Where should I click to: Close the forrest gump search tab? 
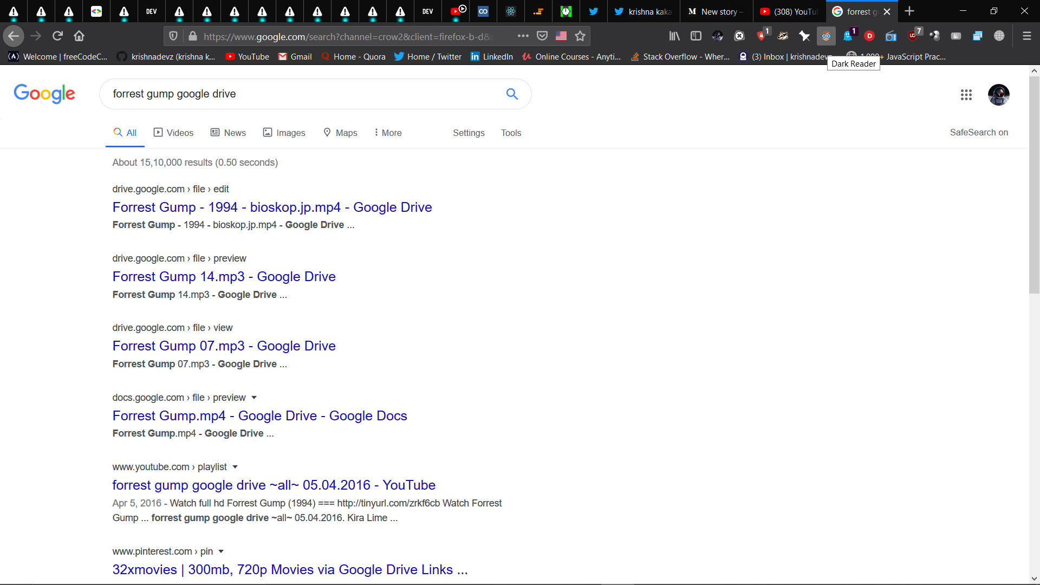tap(887, 11)
